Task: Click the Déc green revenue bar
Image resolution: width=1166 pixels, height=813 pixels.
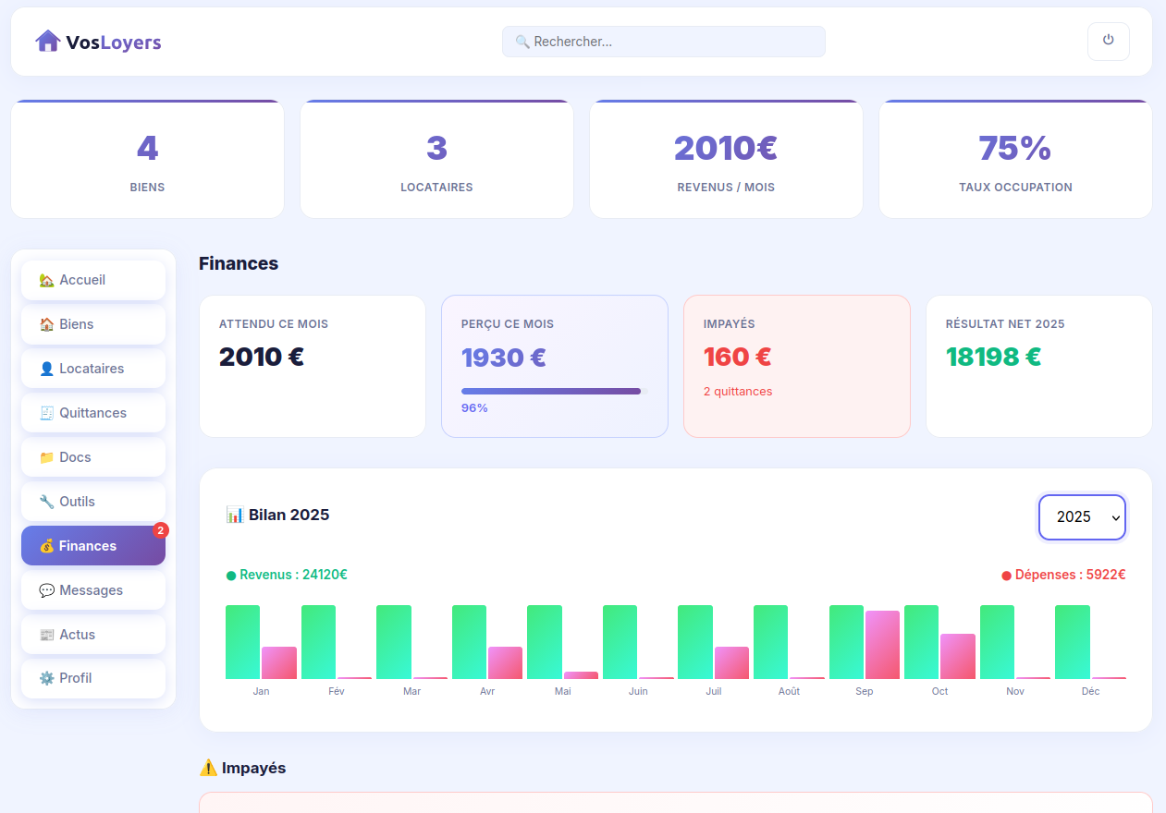Action: click(x=1073, y=642)
